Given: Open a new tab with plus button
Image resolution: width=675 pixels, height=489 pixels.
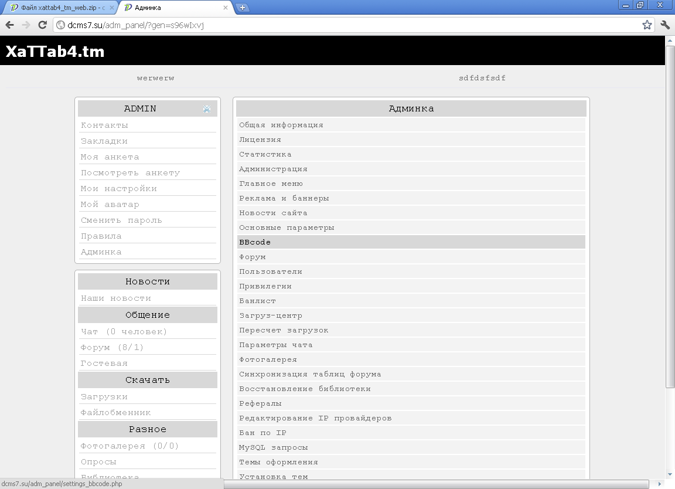Looking at the screenshot, I should point(243,7).
